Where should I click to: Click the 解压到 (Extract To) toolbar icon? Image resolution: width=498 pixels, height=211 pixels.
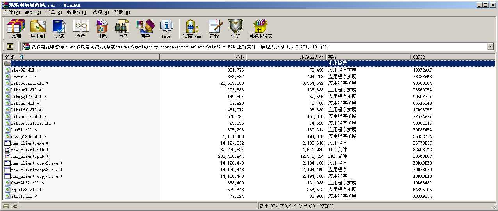coord(38,29)
